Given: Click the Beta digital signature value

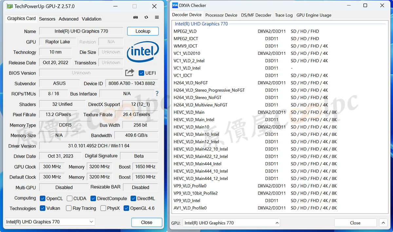Looking at the screenshot, I should click(x=139, y=156).
